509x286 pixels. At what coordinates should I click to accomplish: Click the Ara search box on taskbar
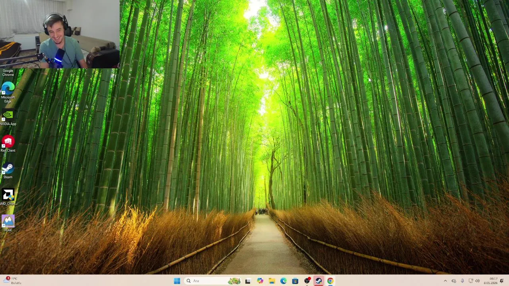tap(213, 281)
